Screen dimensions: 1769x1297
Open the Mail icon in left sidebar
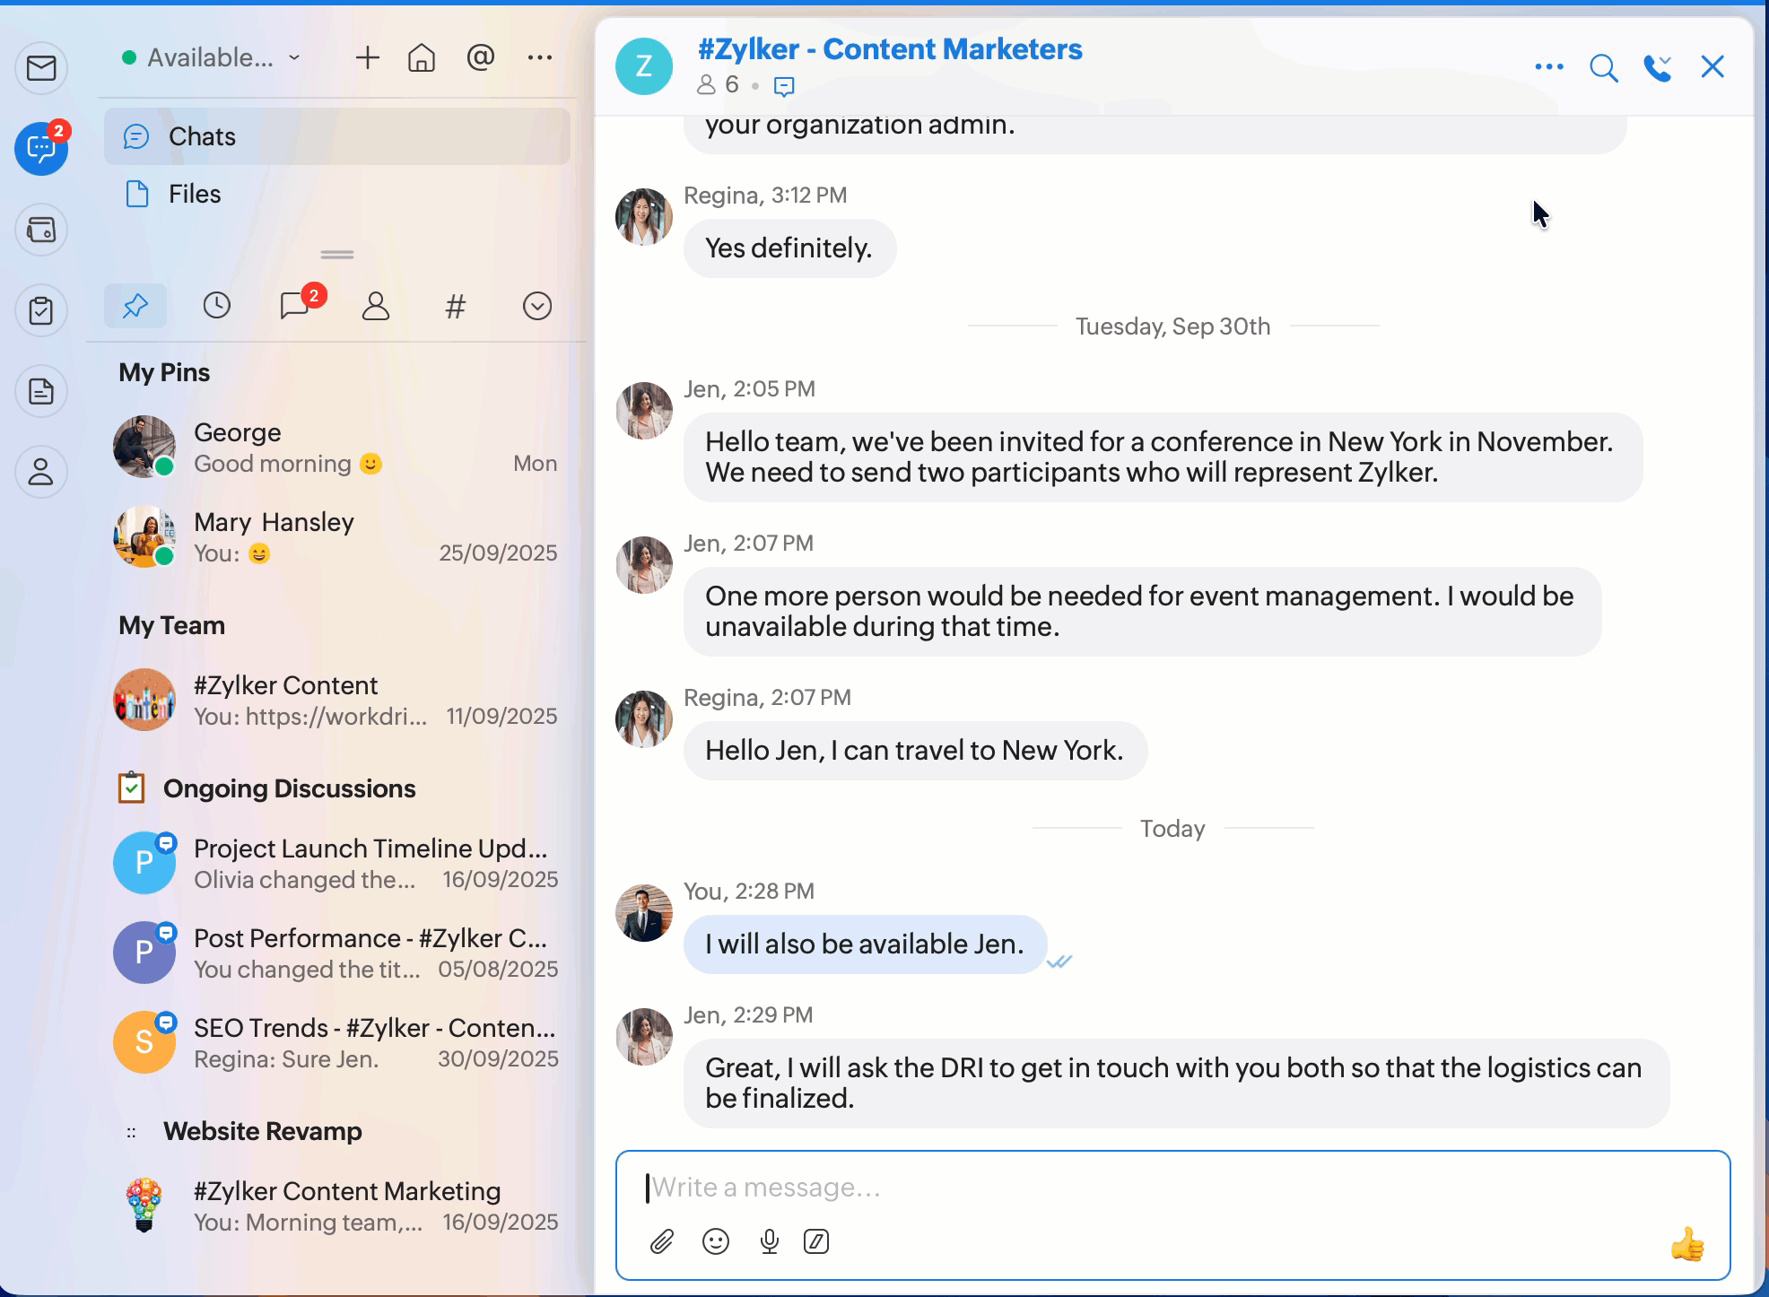[41, 67]
